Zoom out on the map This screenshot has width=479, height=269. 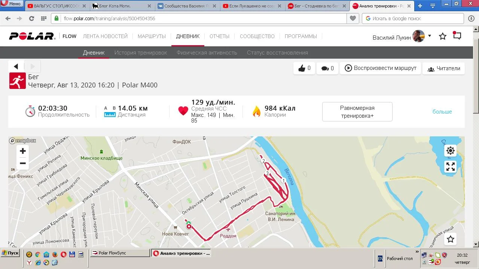tap(23, 163)
